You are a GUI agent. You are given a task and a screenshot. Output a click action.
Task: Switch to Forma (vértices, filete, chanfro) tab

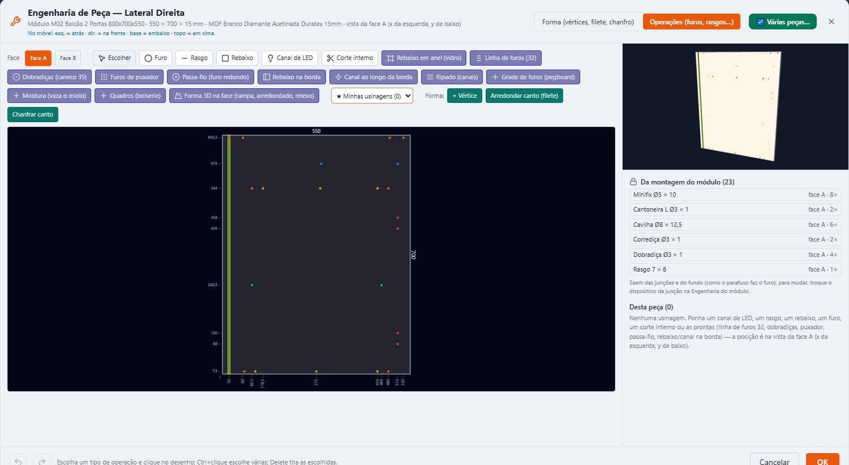588,22
